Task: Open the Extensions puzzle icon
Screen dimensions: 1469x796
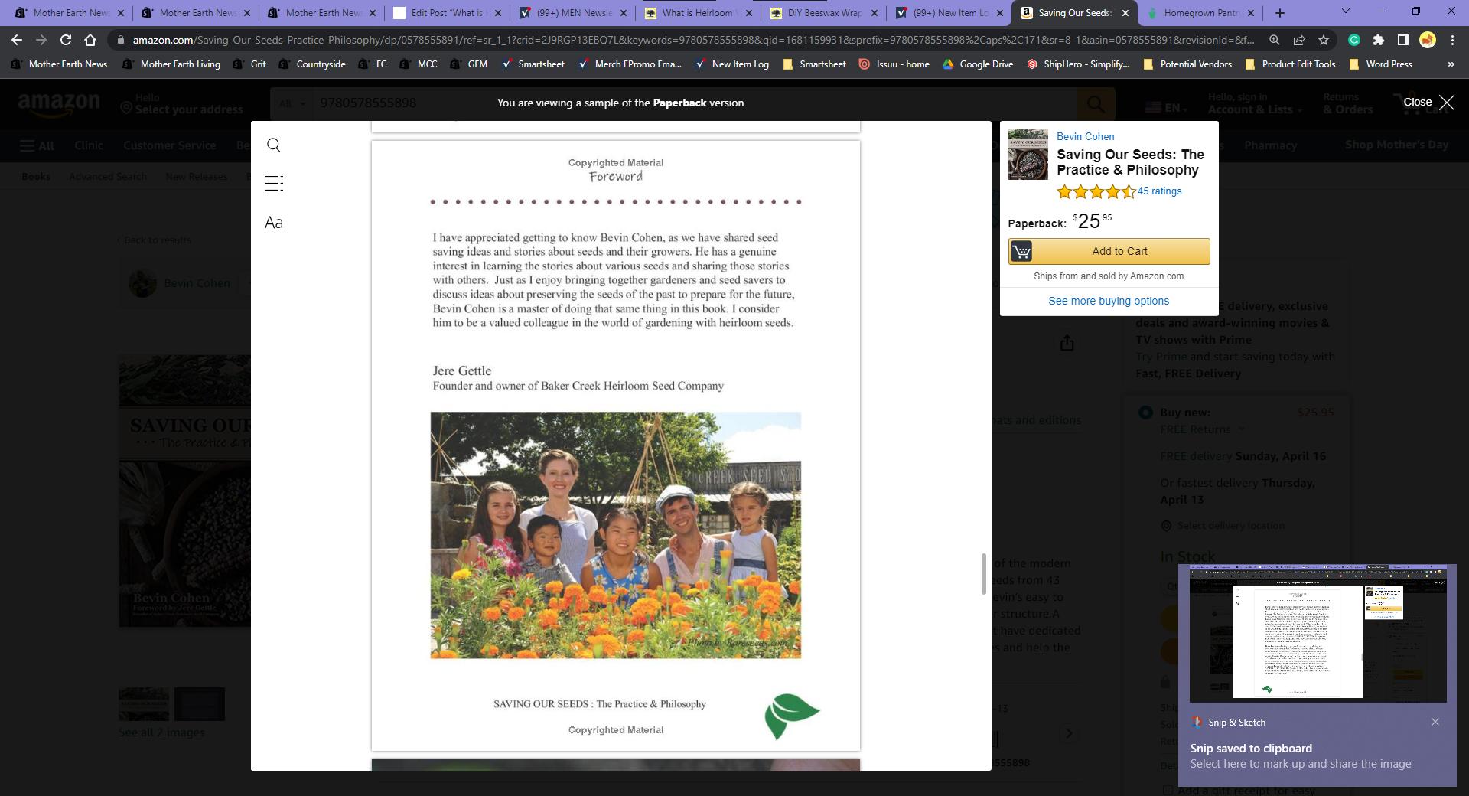Action: pos(1379,40)
